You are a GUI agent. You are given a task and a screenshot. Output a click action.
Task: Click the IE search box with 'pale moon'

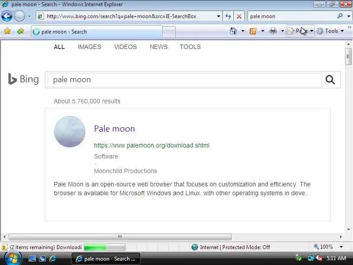point(292,16)
